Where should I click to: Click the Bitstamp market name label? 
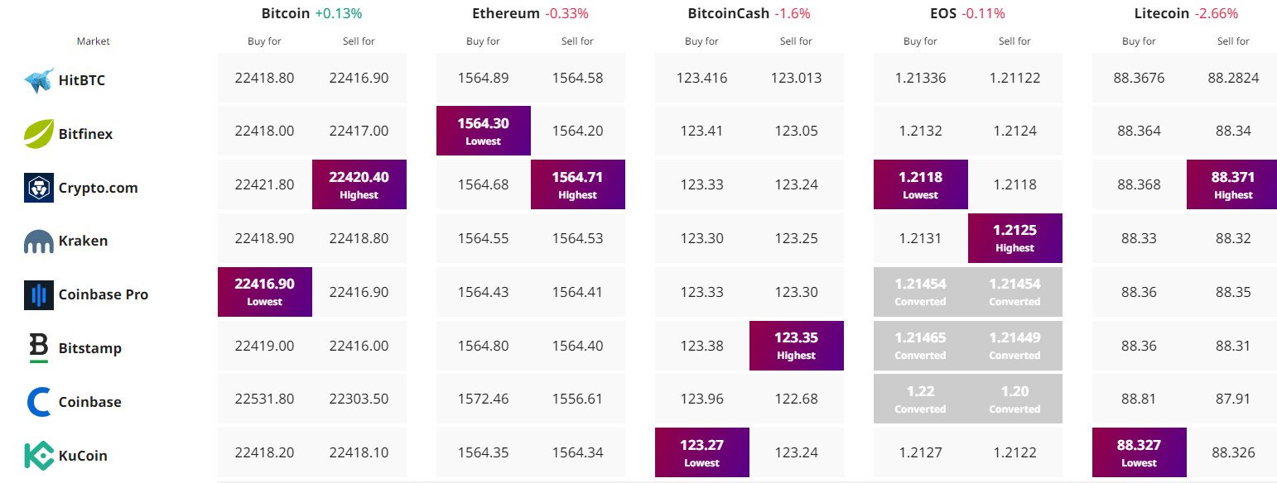click(x=89, y=348)
